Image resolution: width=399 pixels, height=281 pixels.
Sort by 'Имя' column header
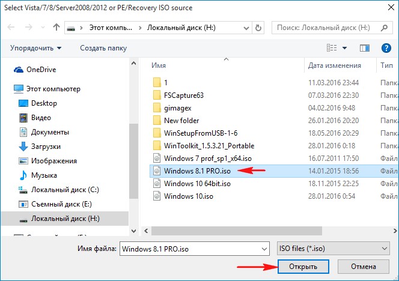click(159, 65)
